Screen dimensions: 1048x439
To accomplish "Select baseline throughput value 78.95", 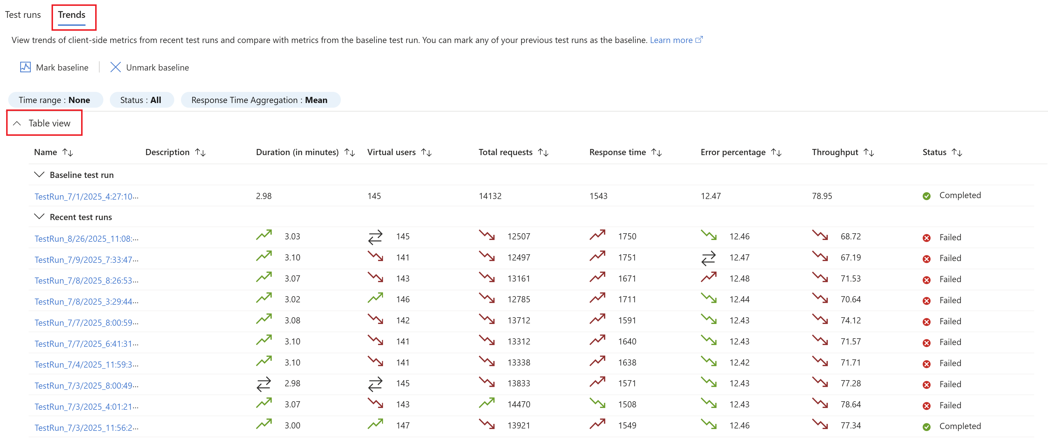I will coord(822,196).
